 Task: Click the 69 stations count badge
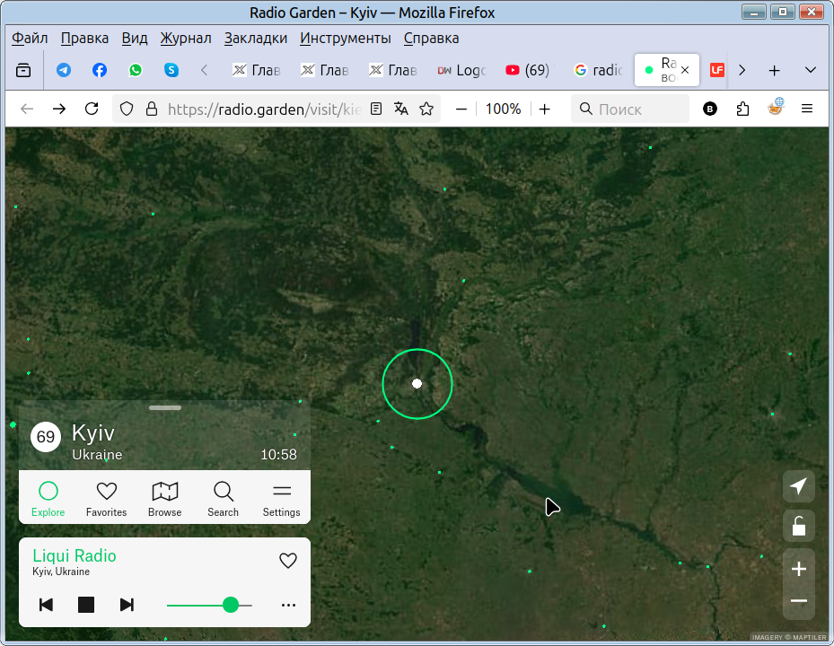(46, 437)
